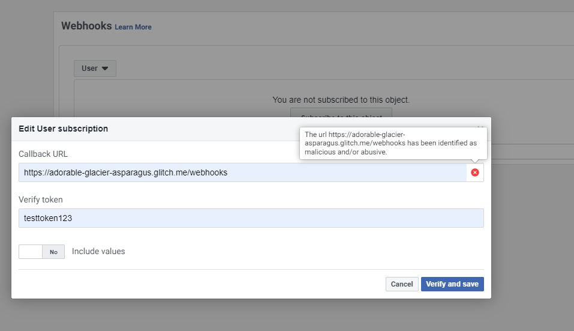574x331 pixels.
Task: Click the red error icon in Callback URL field
Action: 475,172
